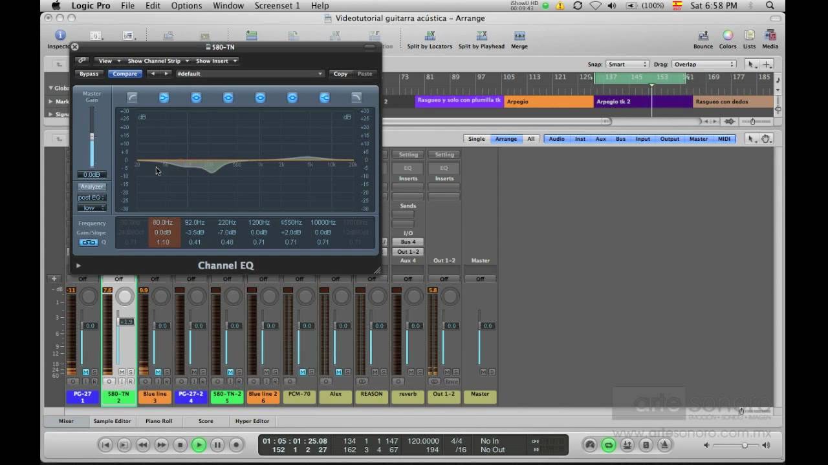Show All channel strips in the mixer
828x465 pixels.
point(531,139)
